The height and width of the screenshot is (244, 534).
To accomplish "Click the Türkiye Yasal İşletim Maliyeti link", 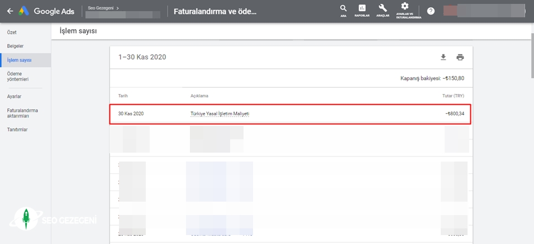I will coord(220,114).
